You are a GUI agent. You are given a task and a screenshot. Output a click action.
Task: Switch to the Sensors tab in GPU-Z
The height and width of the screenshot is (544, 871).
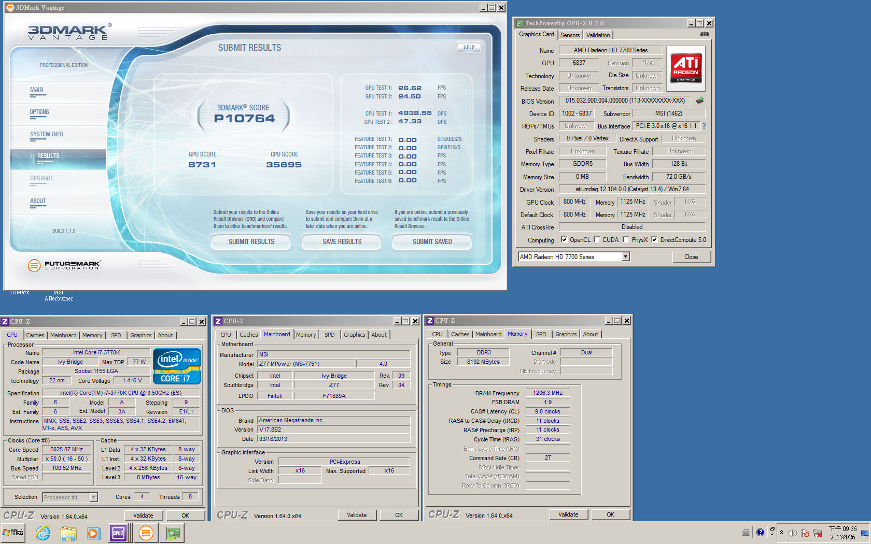pos(570,35)
